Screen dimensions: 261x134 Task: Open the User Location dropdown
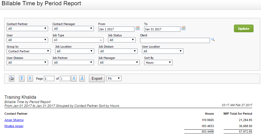163,51
